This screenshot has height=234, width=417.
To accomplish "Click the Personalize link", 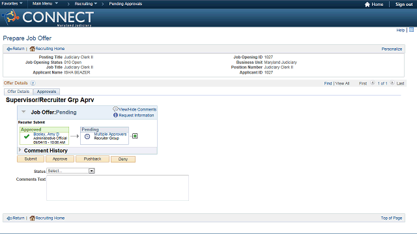I will click(392, 49).
